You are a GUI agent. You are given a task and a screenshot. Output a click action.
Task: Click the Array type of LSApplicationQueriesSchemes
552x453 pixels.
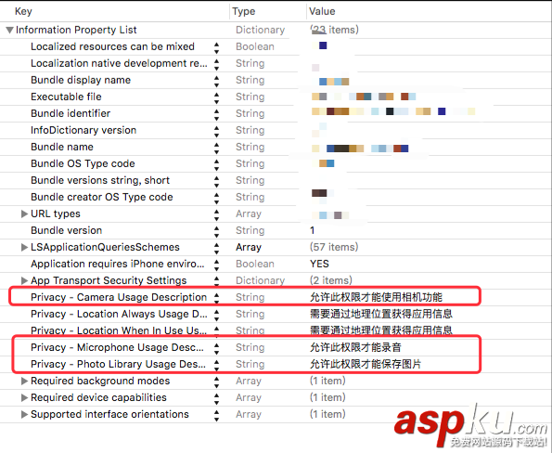pos(249,247)
